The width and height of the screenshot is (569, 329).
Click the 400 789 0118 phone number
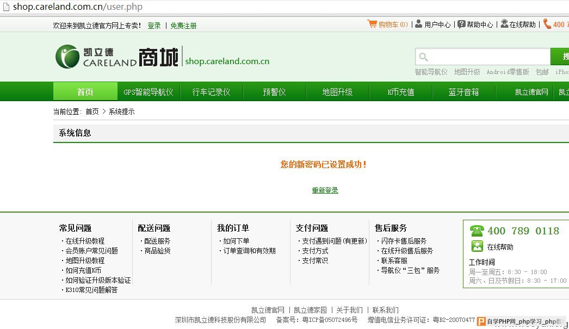(523, 231)
